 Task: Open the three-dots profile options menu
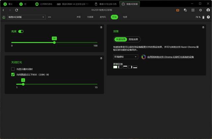(50, 17)
